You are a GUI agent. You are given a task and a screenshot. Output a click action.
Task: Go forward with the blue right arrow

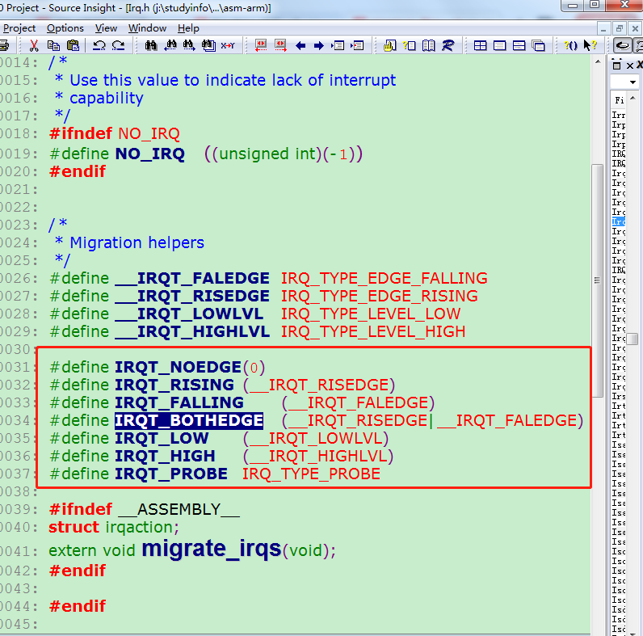point(318,45)
